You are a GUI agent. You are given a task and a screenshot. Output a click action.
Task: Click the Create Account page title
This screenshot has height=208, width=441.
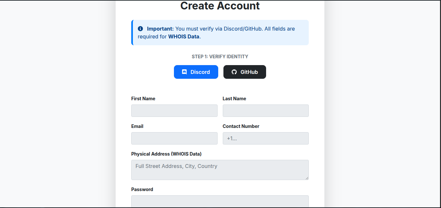(x=220, y=6)
